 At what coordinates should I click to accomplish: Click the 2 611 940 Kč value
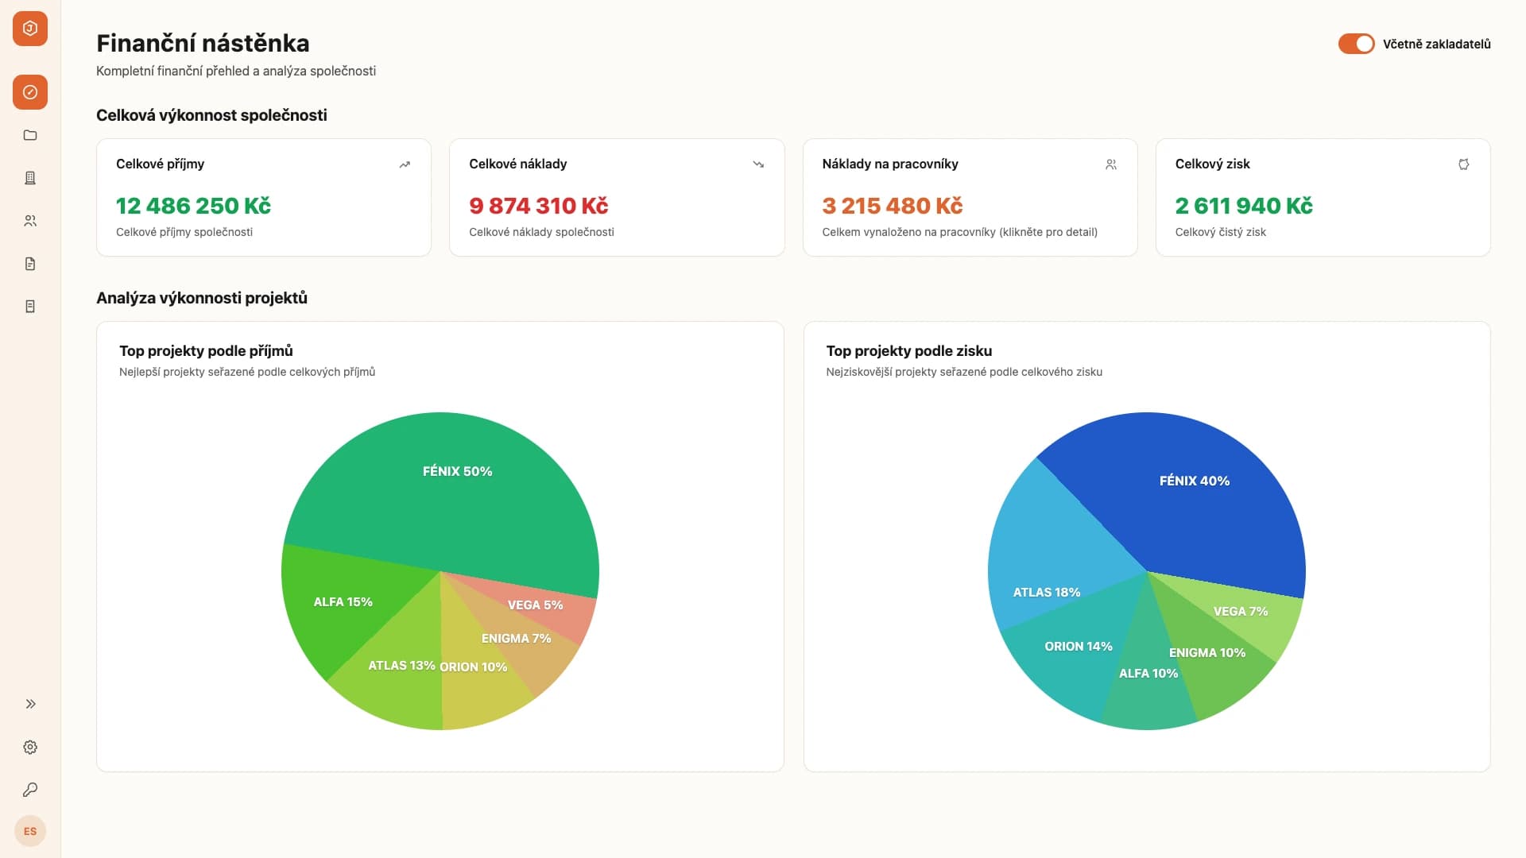pyautogui.click(x=1244, y=206)
